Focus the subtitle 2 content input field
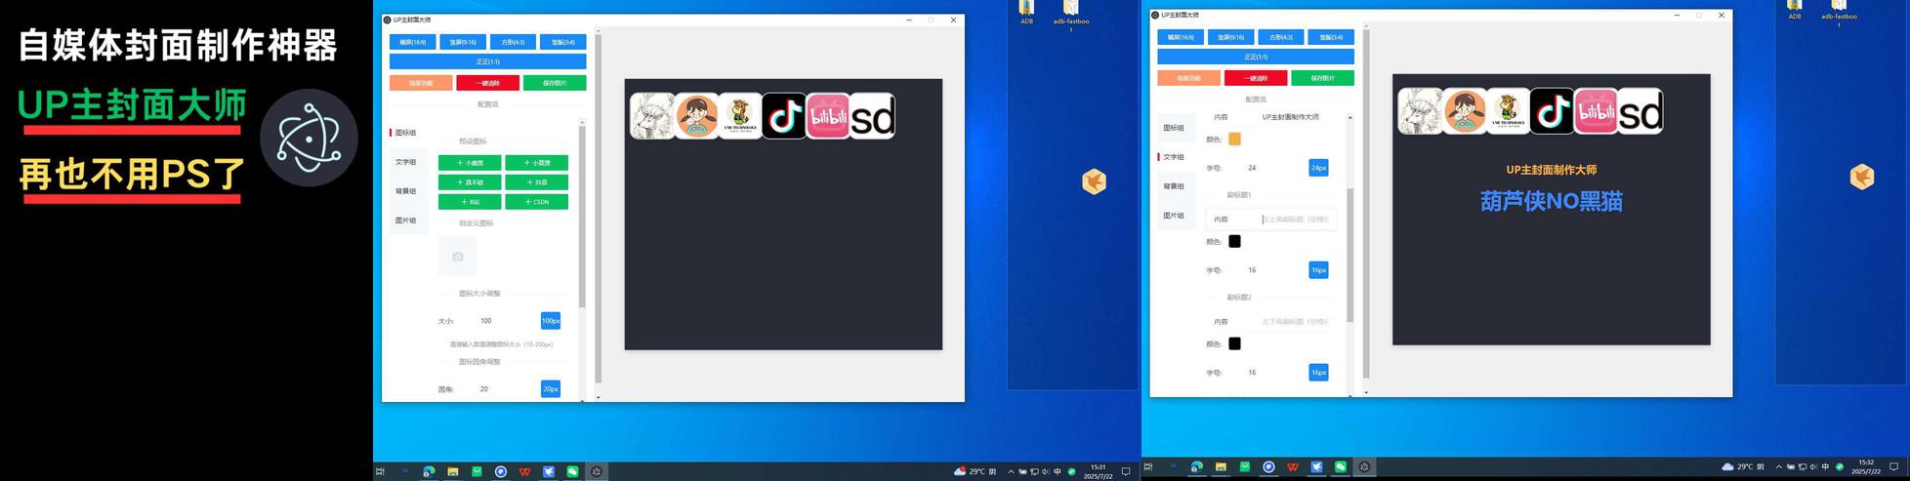The width and height of the screenshot is (1910, 481). 1296,321
